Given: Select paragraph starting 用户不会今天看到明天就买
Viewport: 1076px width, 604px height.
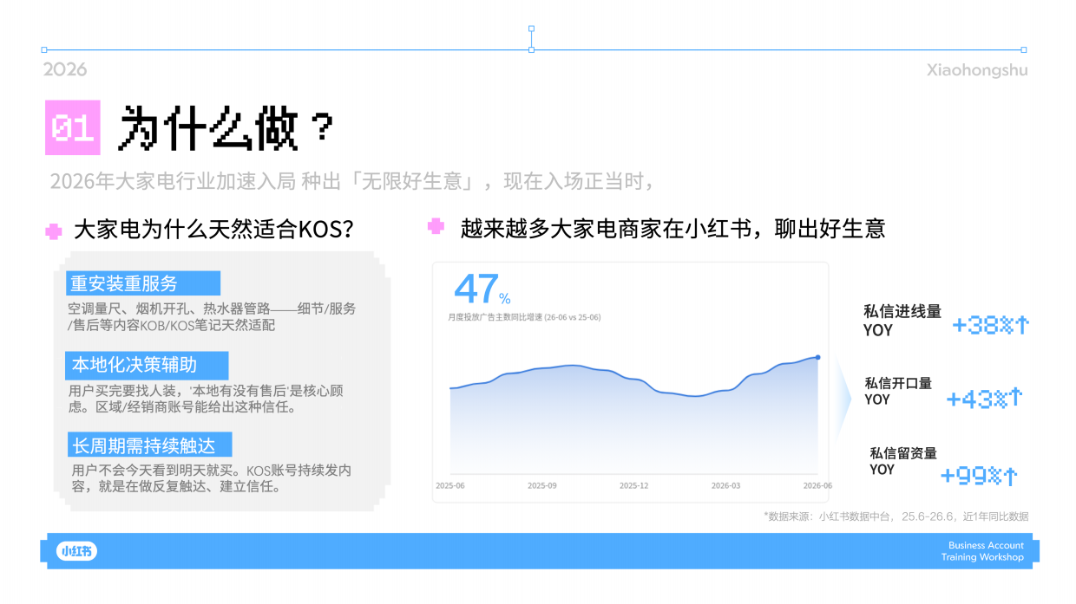Looking at the screenshot, I should (x=212, y=478).
